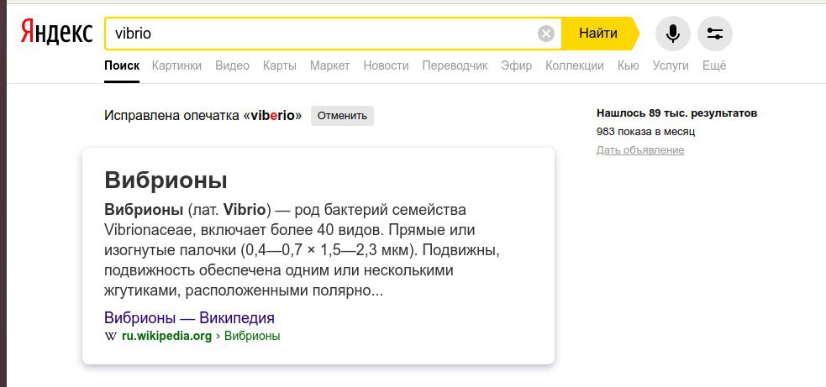The image size is (826, 387).
Task: Clear the search query with the X icon
Action: tap(546, 34)
